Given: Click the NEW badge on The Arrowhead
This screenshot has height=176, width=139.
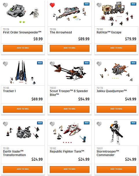Looking at the screenshot, I should point(87,4).
